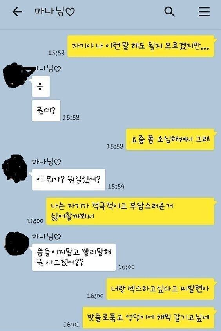Screen dimensions: 221x331
Task: Tap the sender name 마나님♡ above 응
Action: (48, 68)
